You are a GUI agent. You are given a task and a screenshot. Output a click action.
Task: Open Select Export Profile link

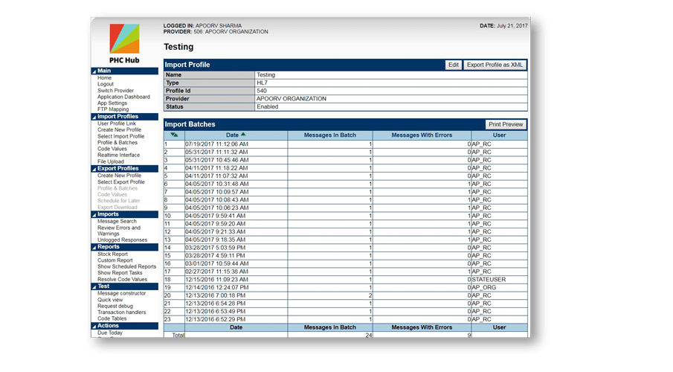121,182
